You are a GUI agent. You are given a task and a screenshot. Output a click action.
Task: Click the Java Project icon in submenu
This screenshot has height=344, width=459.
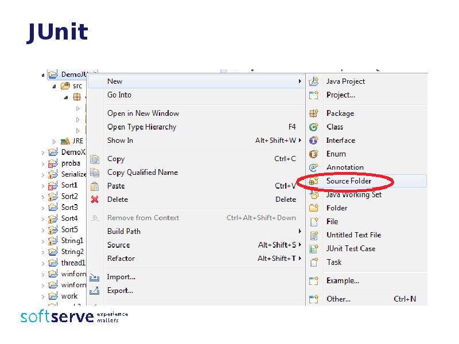coord(313,81)
